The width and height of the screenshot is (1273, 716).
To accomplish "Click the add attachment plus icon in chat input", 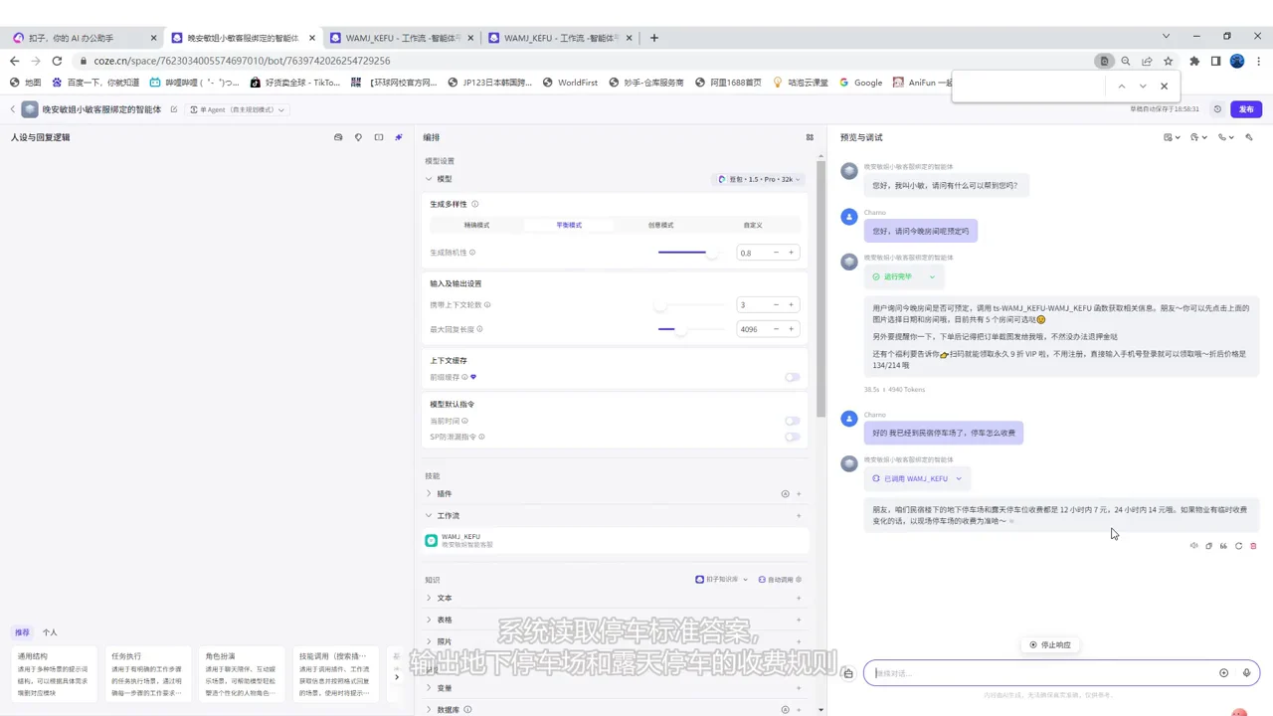I will 1223,673.
